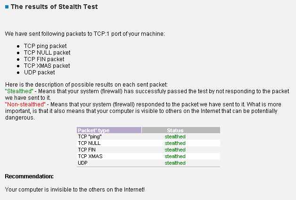Click the 'TCP FIN packet' list item
This screenshot has height=200, width=296.
[44, 59]
